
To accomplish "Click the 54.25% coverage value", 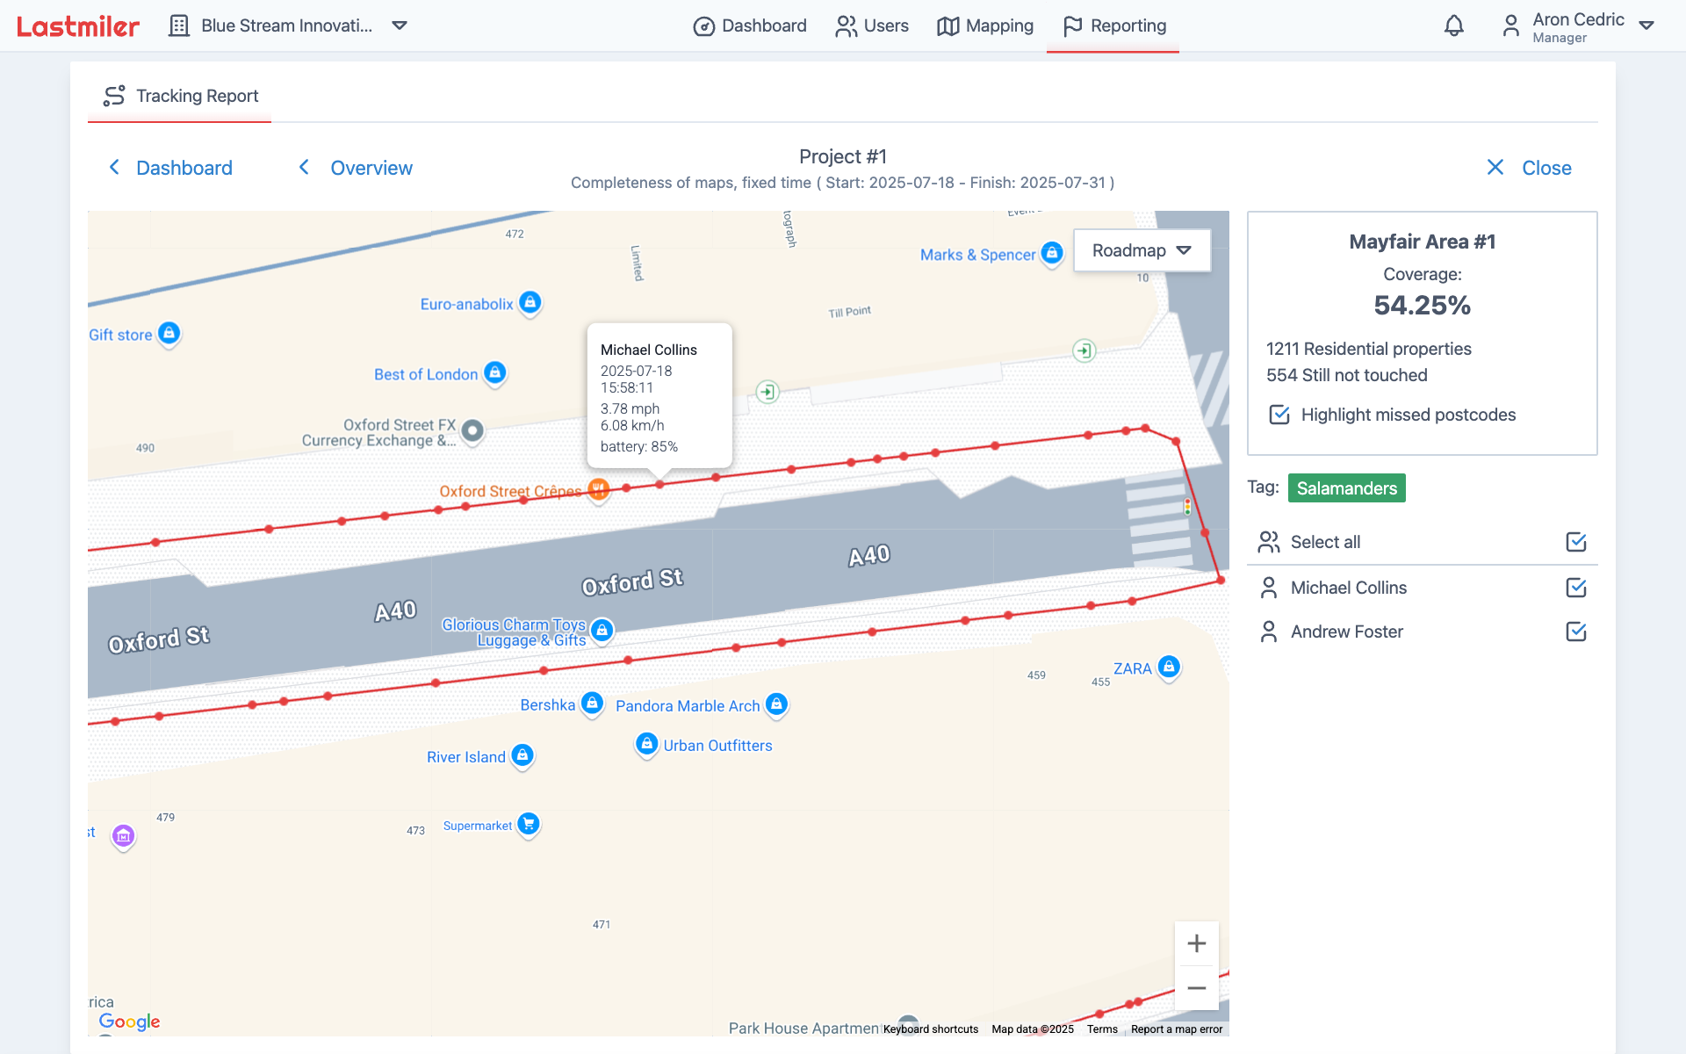I will pyautogui.click(x=1422, y=306).
